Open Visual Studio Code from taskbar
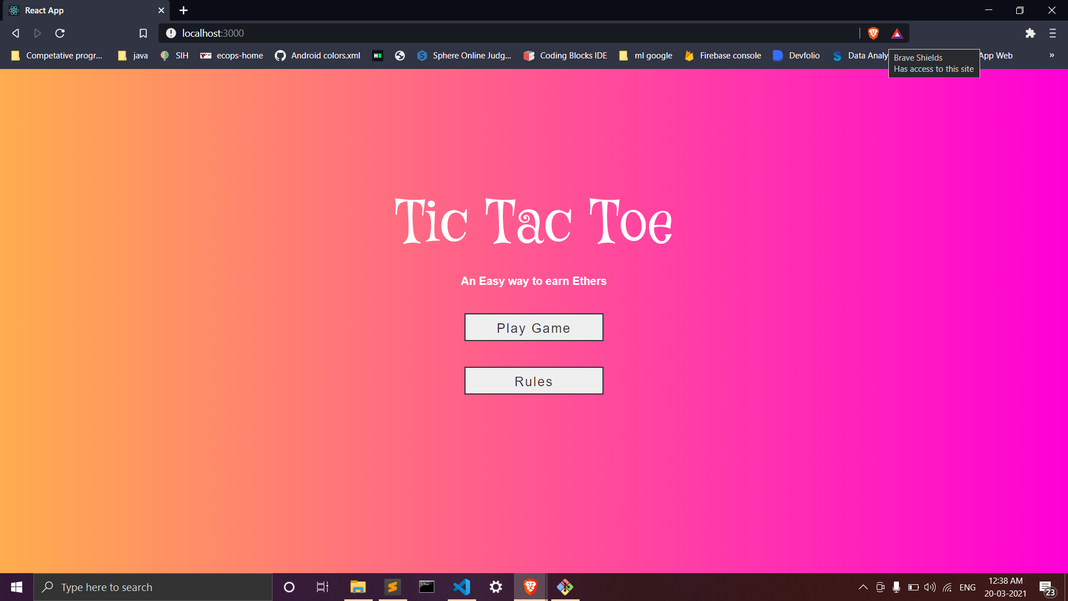Image resolution: width=1068 pixels, height=601 pixels. coord(462,587)
